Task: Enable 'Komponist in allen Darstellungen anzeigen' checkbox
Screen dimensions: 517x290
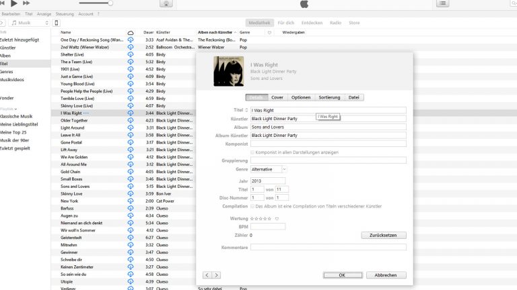Action: tap(252, 152)
